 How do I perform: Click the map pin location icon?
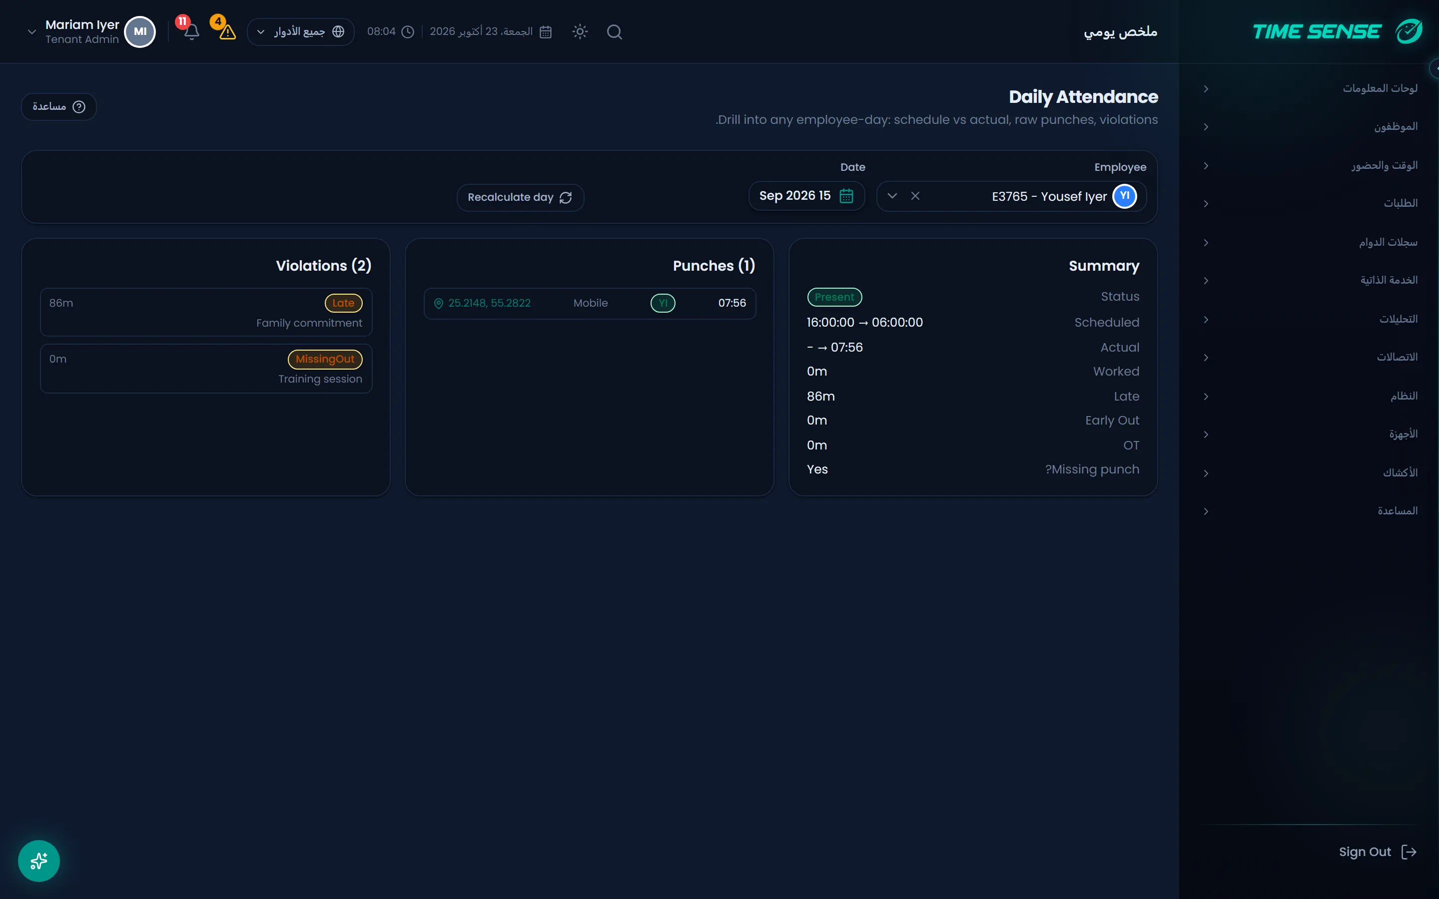coord(438,303)
